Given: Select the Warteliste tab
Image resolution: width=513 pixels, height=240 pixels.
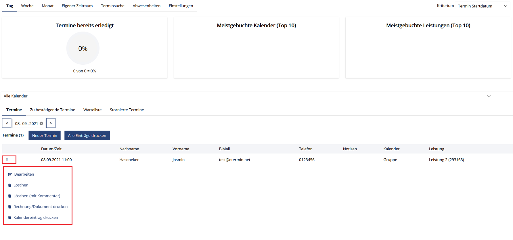Looking at the screenshot, I should click(93, 110).
